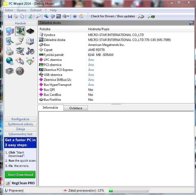This screenshot has height=195, width=196.
Task: Open the Network globe category icon
Action: point(10,61)
